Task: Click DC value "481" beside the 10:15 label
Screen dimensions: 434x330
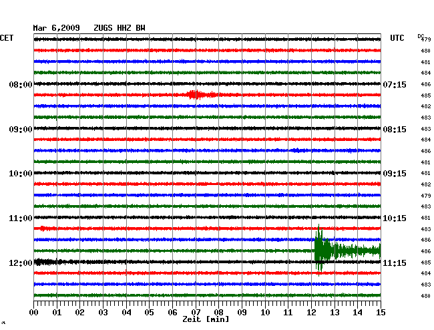Action: [426, 218]
